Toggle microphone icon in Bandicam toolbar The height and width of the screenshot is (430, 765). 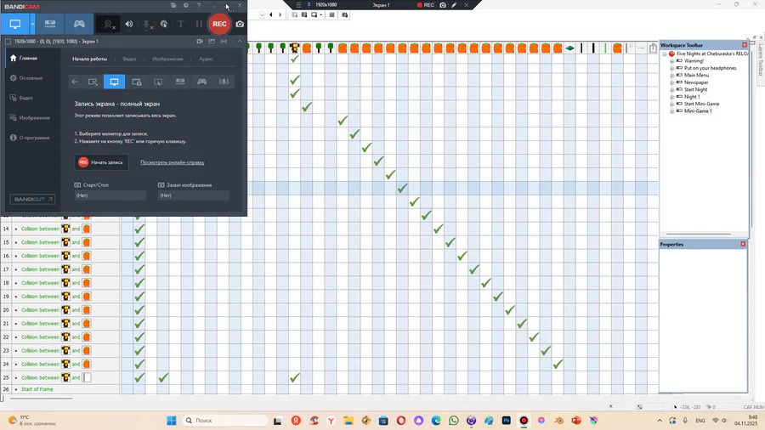click(146, 24)
